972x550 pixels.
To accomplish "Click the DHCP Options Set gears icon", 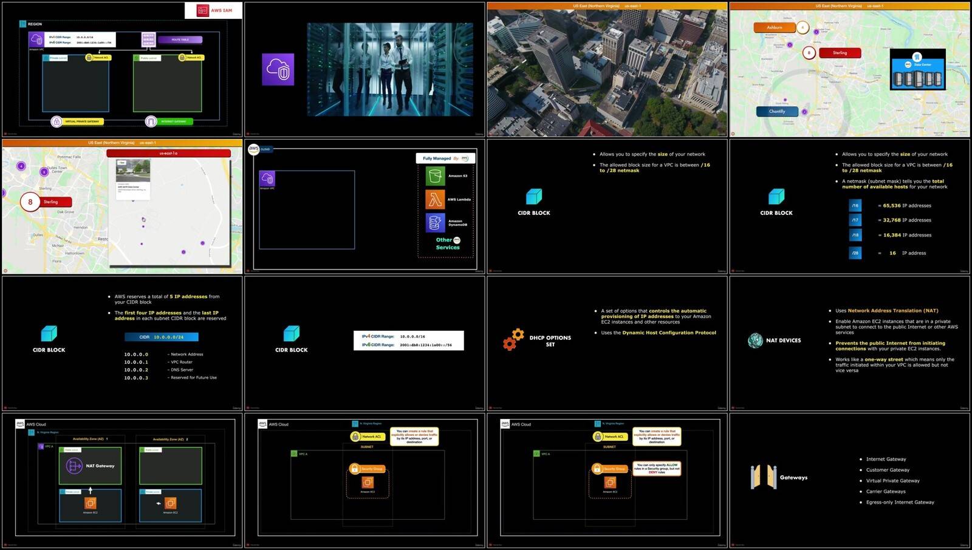I will pyautogui.click(x=513, y=340).
